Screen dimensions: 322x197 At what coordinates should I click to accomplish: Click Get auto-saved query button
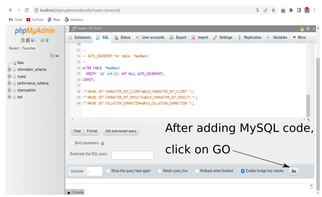point(121,131)
